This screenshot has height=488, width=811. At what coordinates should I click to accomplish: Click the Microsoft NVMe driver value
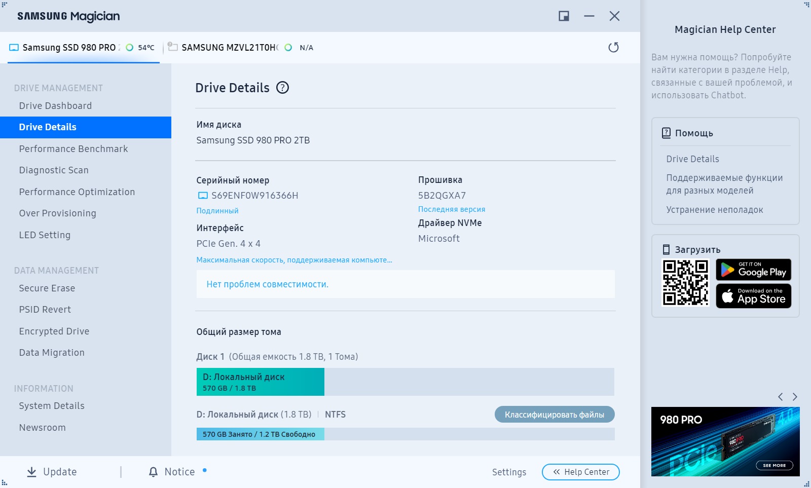[439, 239]
